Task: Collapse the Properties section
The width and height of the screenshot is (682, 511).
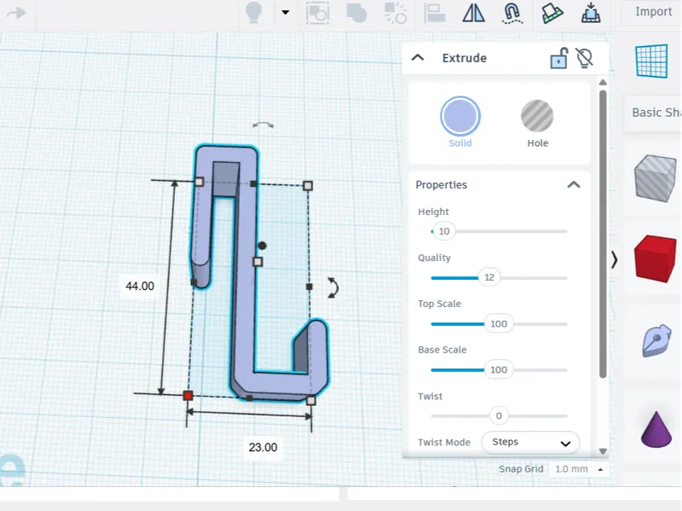Action: (x=574, y=184)
